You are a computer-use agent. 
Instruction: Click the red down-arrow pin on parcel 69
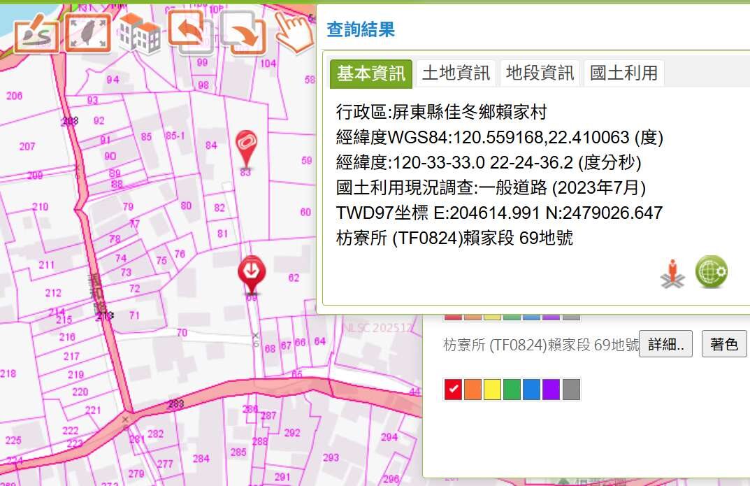[x=251, y=273]
